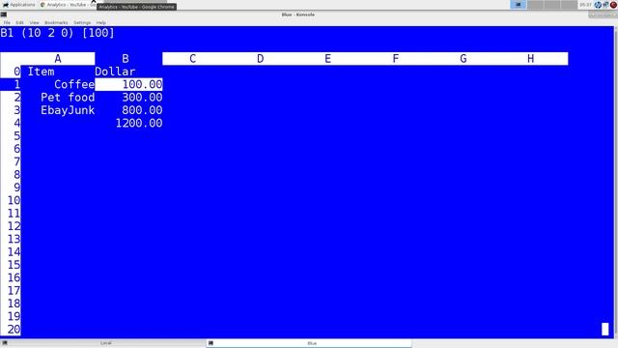
Task: Switch to the second workspace in pager
Action: (x=535, y=5)
